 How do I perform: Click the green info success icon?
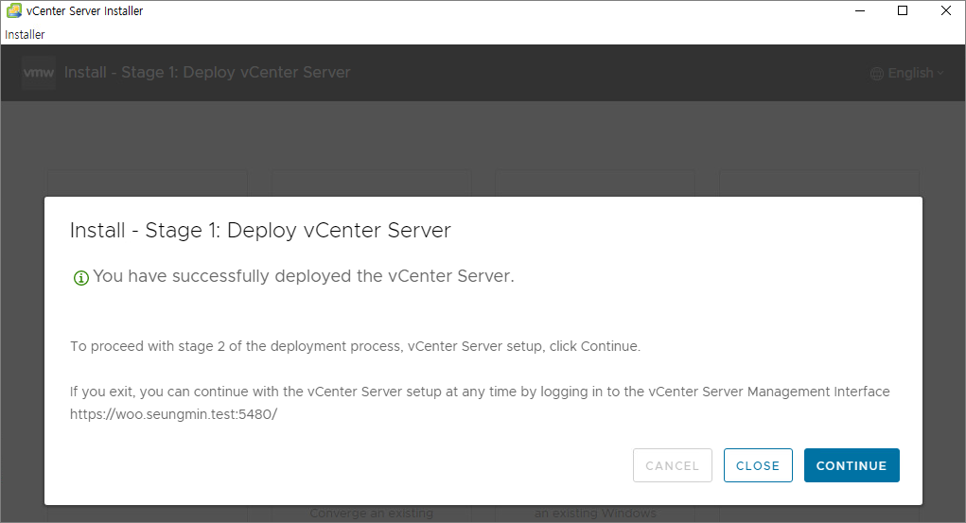pyautogui.click(x=80, y=278)
